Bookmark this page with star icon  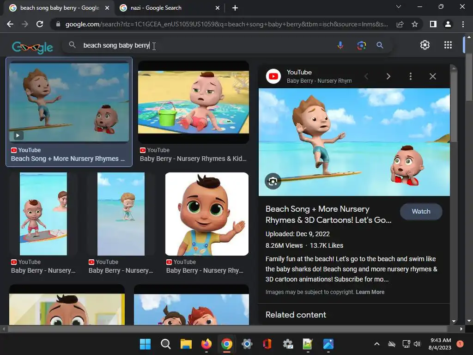[x=415, y=24]
